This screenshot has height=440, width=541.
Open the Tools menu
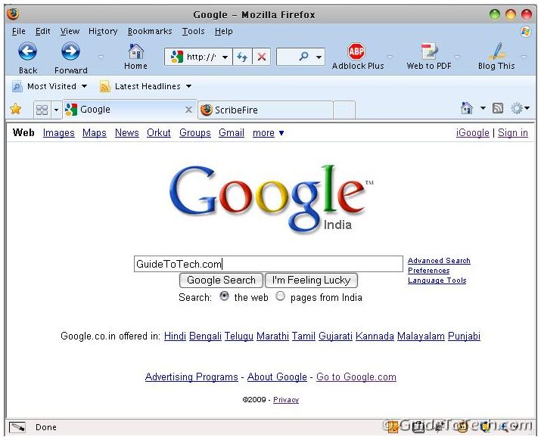(193, 32)
